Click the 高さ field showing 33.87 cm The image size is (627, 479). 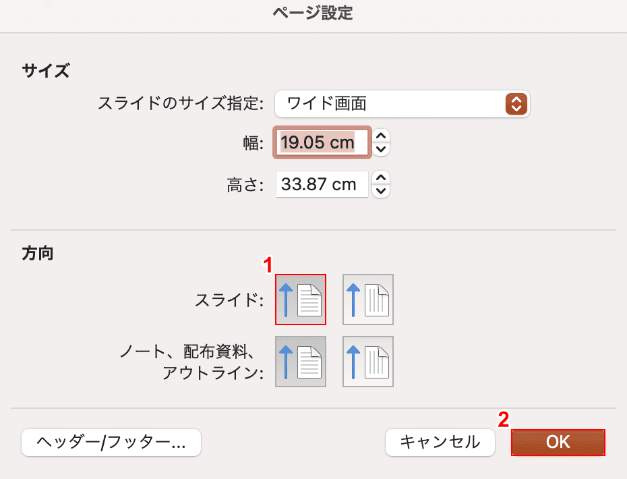click(322, 184)
